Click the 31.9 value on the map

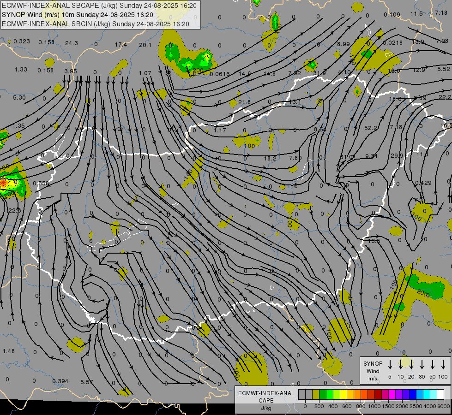319,73
